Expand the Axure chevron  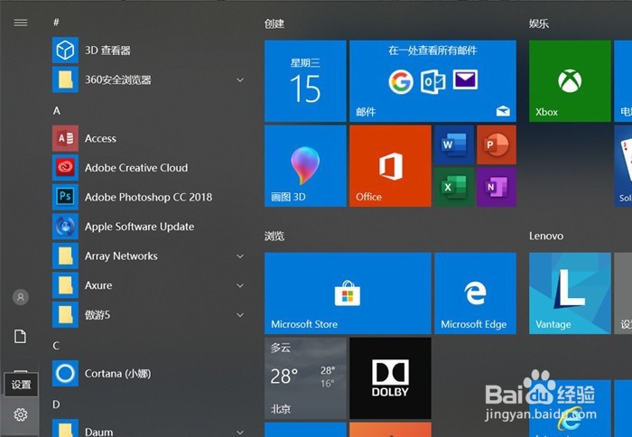tap(240, 285)
